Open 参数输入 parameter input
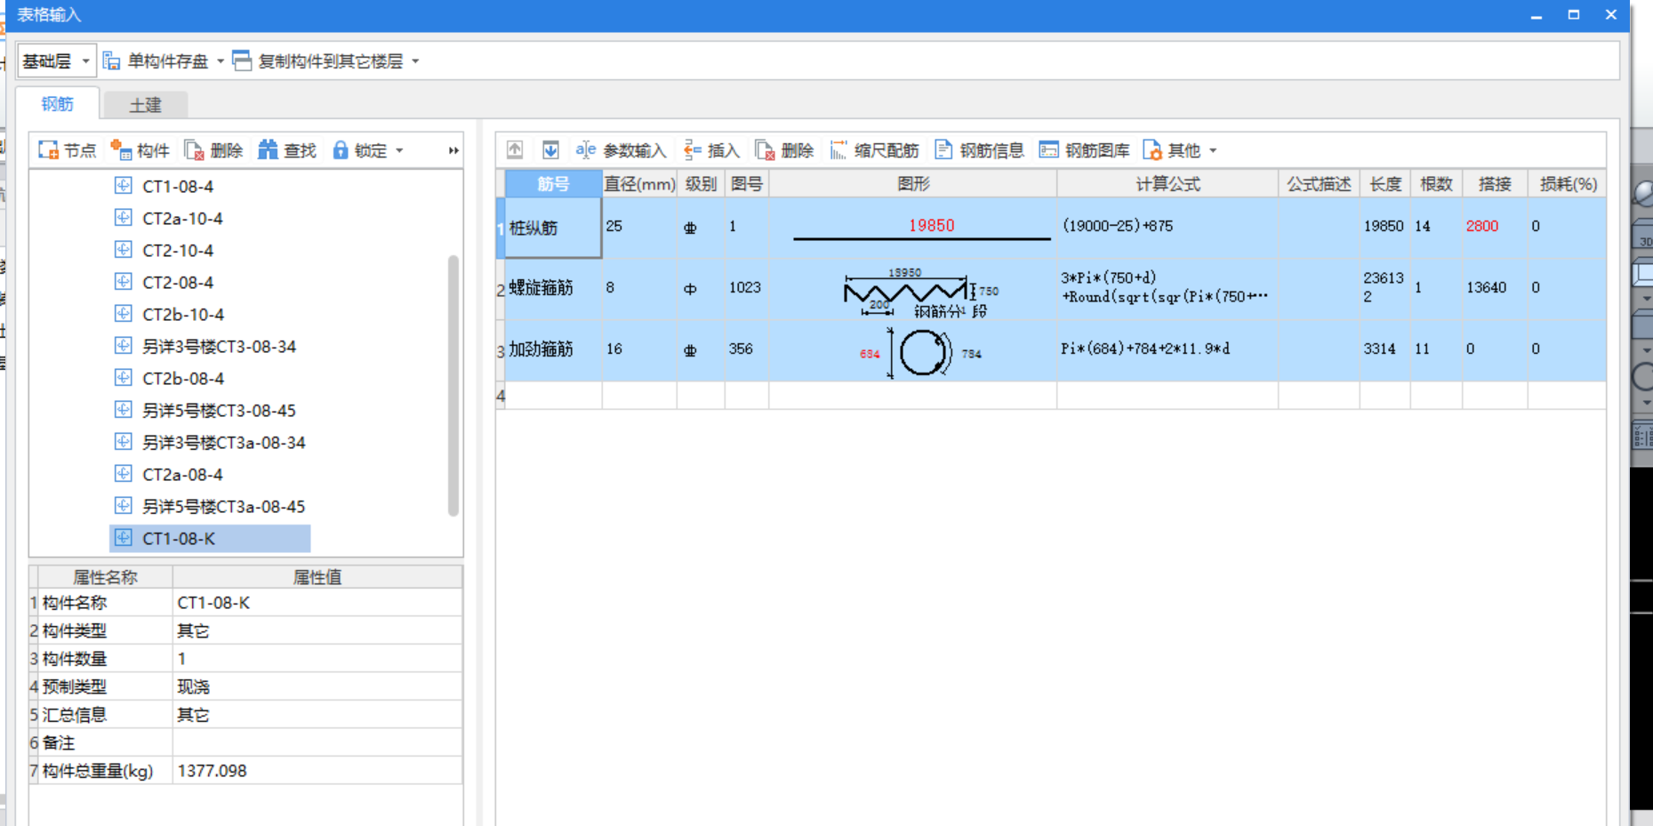Viewport: 1653px width, 826px height. pos(621,150)
